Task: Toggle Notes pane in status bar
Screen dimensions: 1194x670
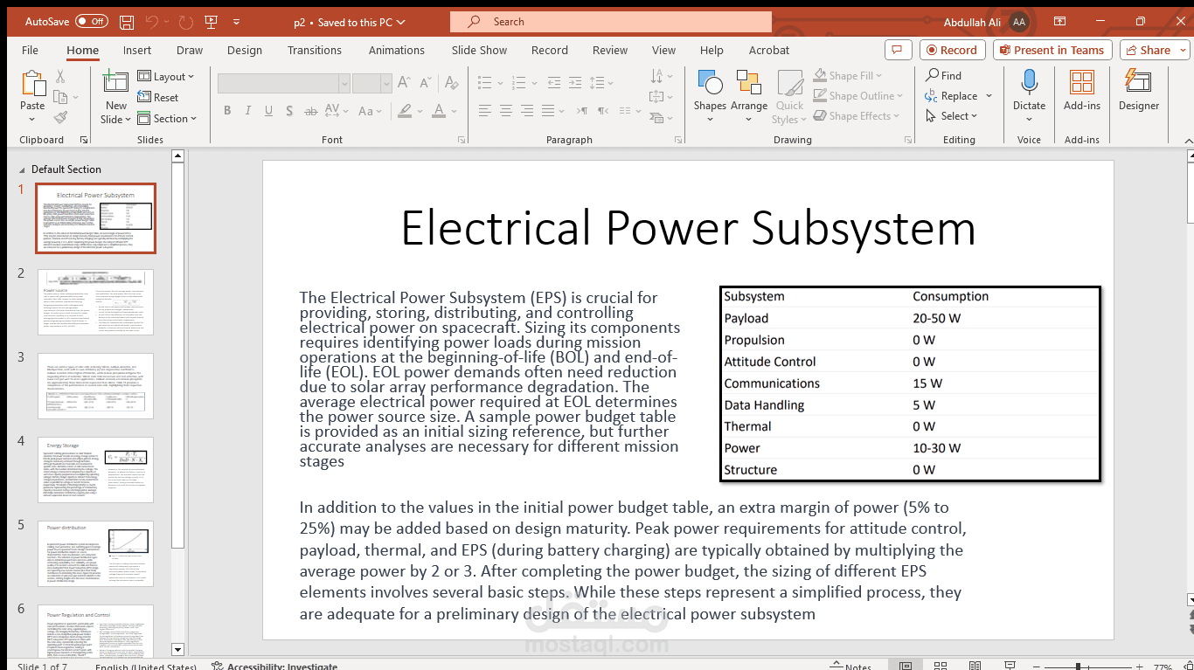Action: coord(849,667)
